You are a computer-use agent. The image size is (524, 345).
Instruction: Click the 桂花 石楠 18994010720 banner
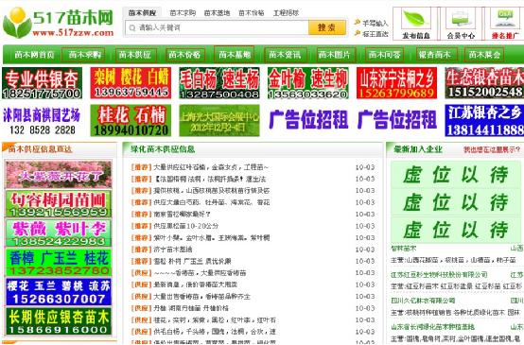point(131,121)
